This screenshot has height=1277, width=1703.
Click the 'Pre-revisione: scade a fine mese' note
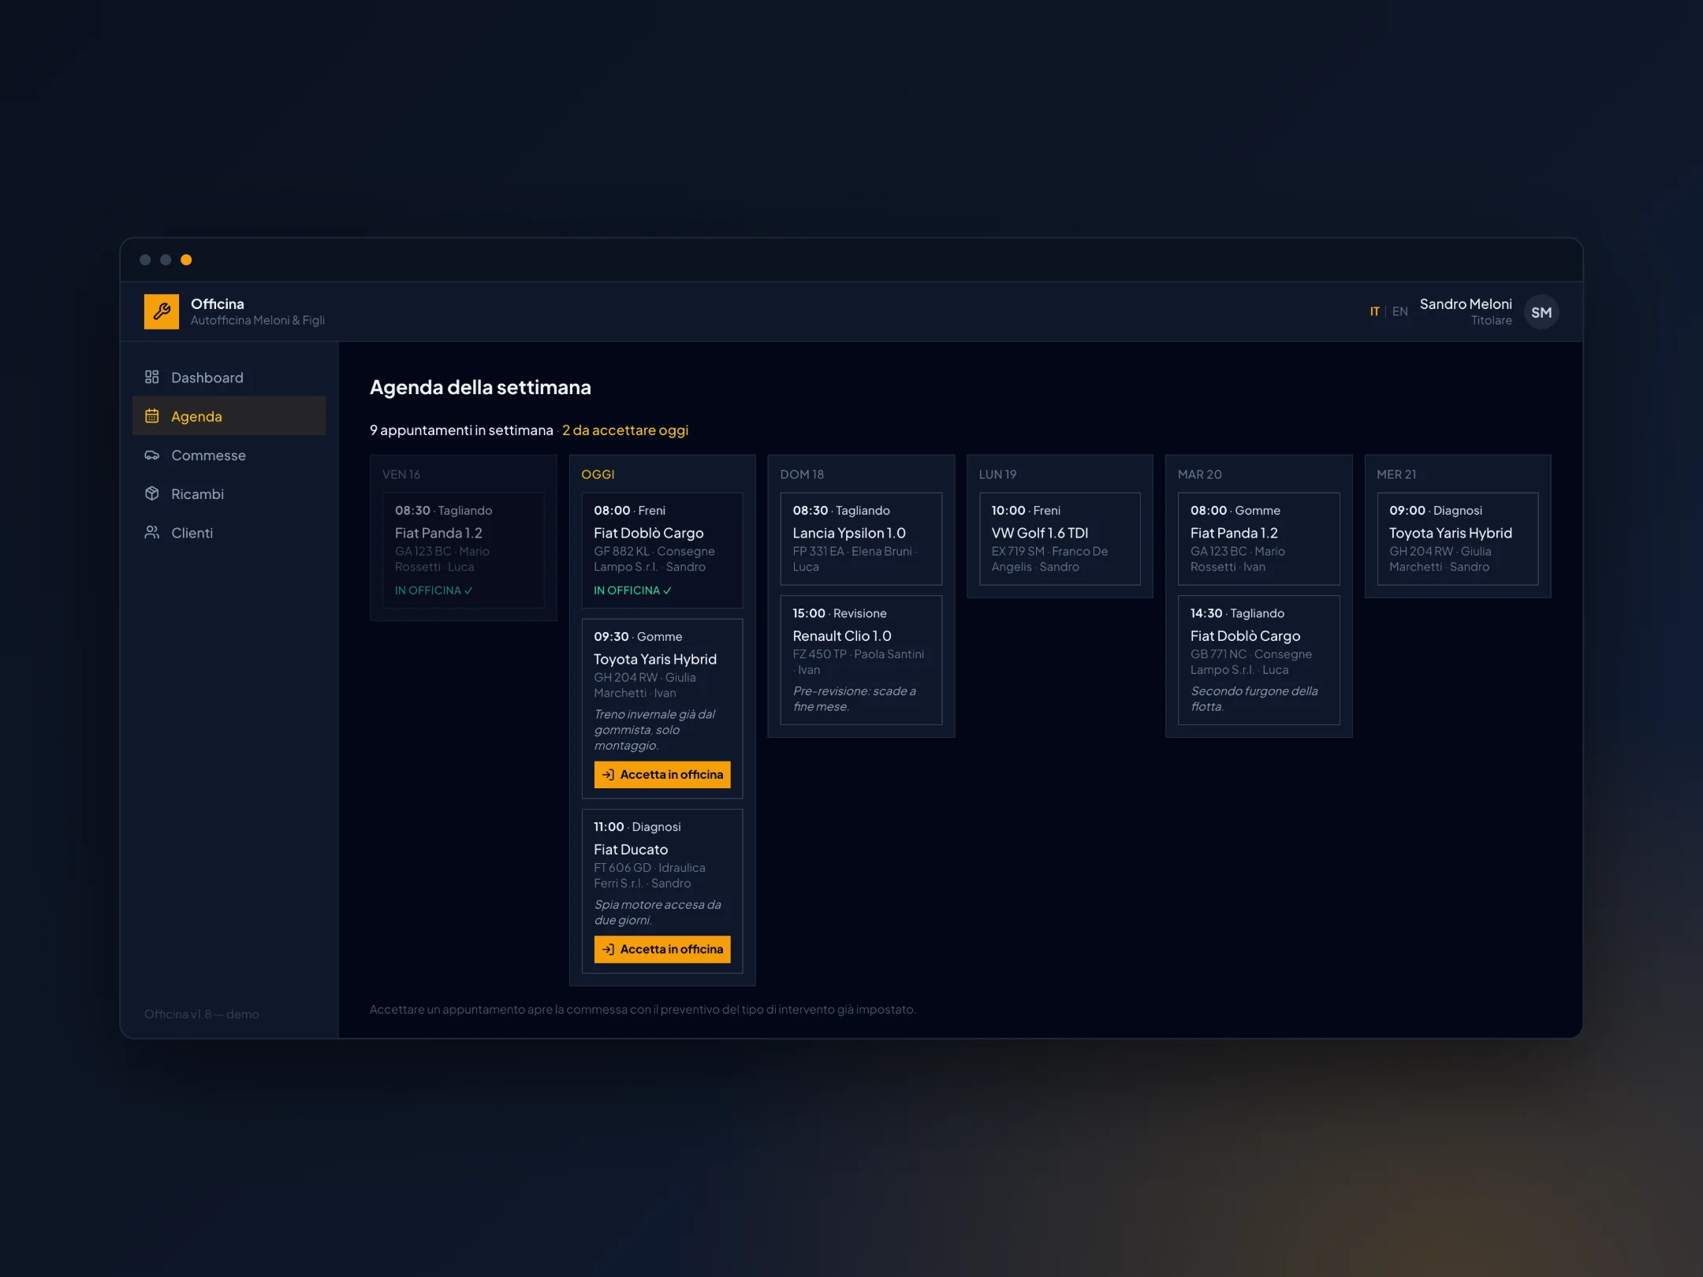855,698
